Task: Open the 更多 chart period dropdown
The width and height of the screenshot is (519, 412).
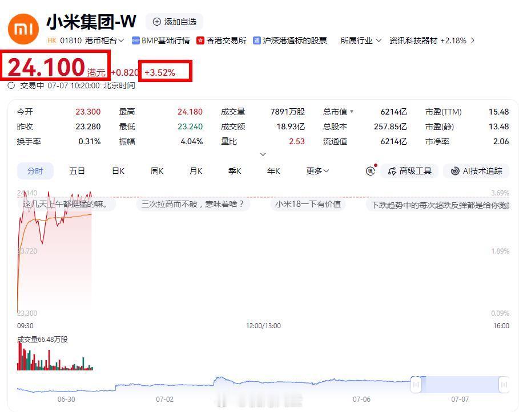Action: 317,171
